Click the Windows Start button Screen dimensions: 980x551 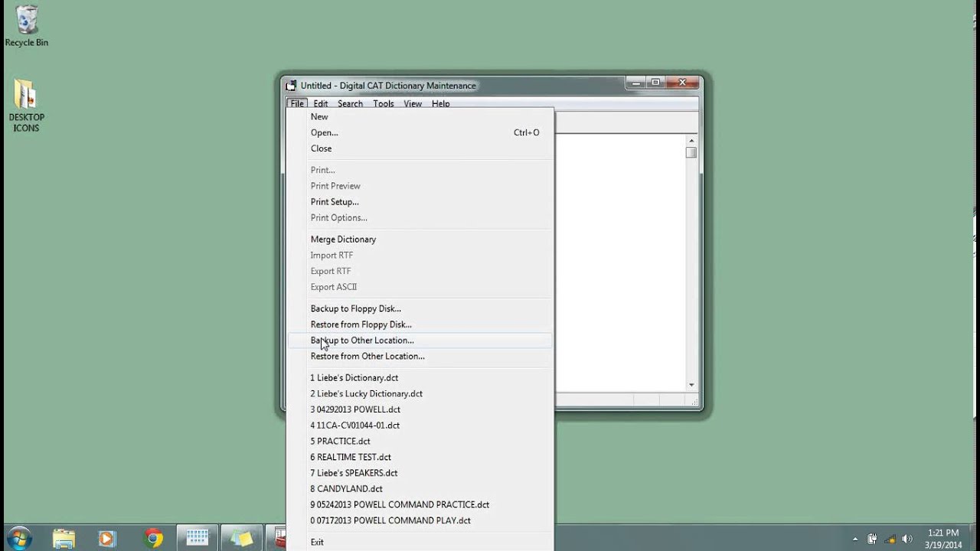coord(17,540)
